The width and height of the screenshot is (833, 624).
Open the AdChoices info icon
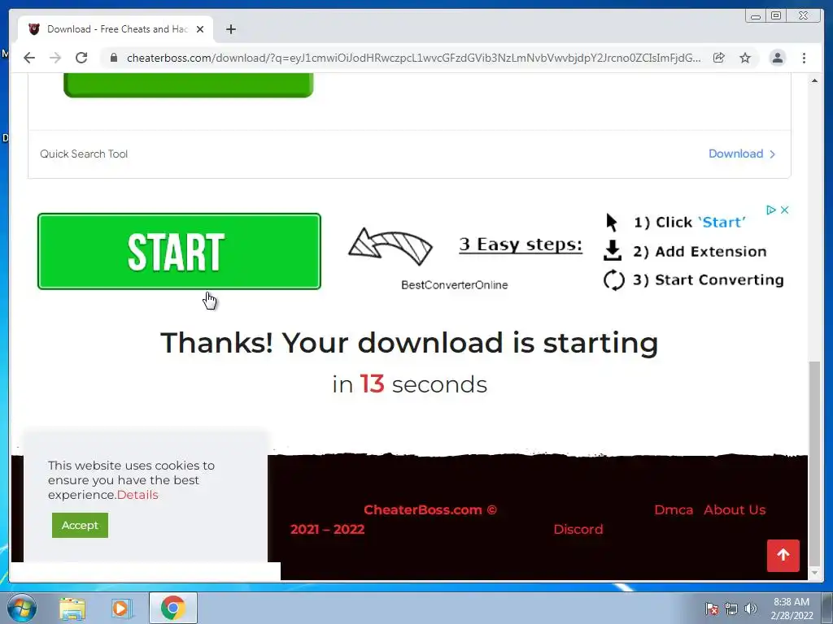[x=771, y=210]
